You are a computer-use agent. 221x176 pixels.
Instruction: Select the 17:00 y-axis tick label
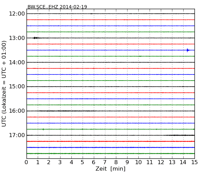click(x=17, y=135)
